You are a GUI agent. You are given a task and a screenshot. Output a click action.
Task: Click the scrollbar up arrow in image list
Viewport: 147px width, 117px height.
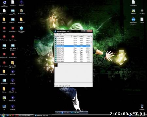[x=91, y=36]
